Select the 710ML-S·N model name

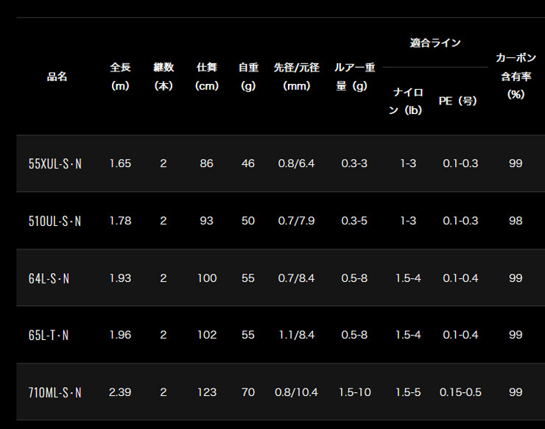click(x=54, y=392)
